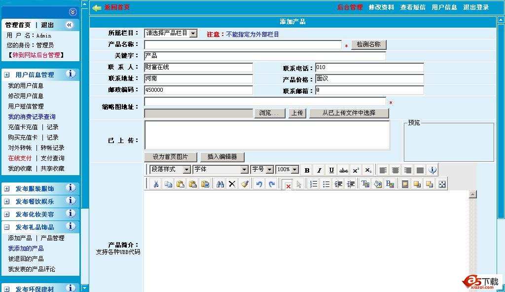The image size is (505, 292).
Task: Click 返回首页 with the arrow
Action: pyautogui.click(x=111, y=7)
